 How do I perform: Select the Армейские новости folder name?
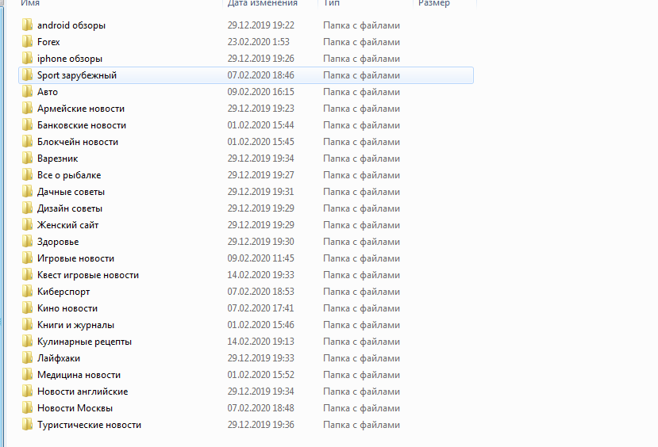click(x=81, y=109)
